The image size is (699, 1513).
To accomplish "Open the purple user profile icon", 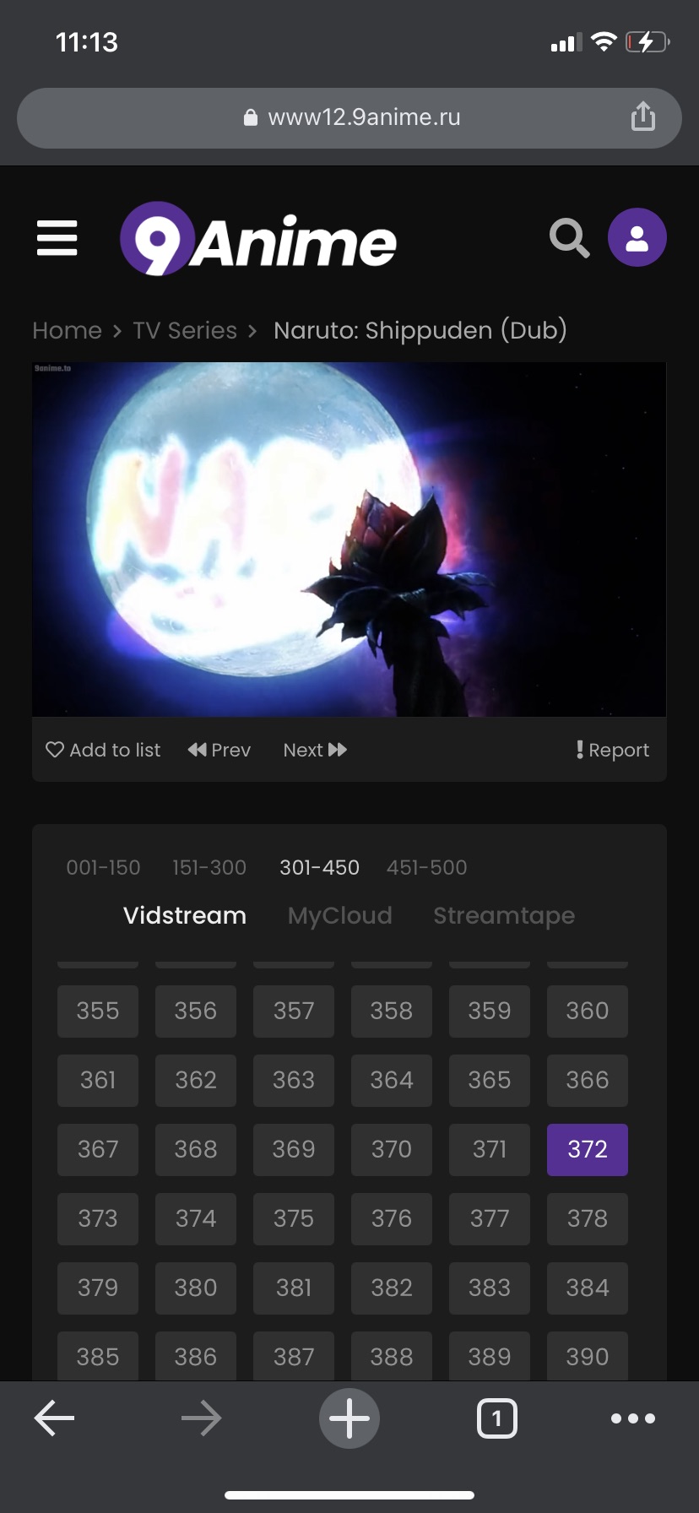I will [637, 238].
